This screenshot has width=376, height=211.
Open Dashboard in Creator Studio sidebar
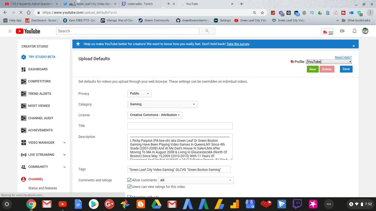pyautogui.click(x=38, y=69)
